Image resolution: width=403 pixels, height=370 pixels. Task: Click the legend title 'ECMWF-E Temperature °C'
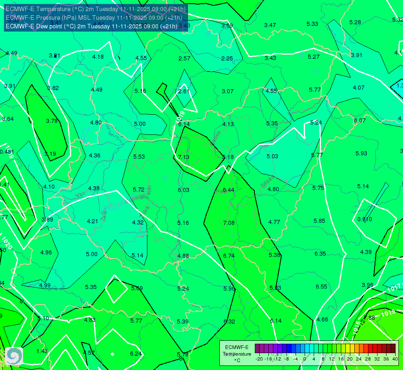coord(237,354)
